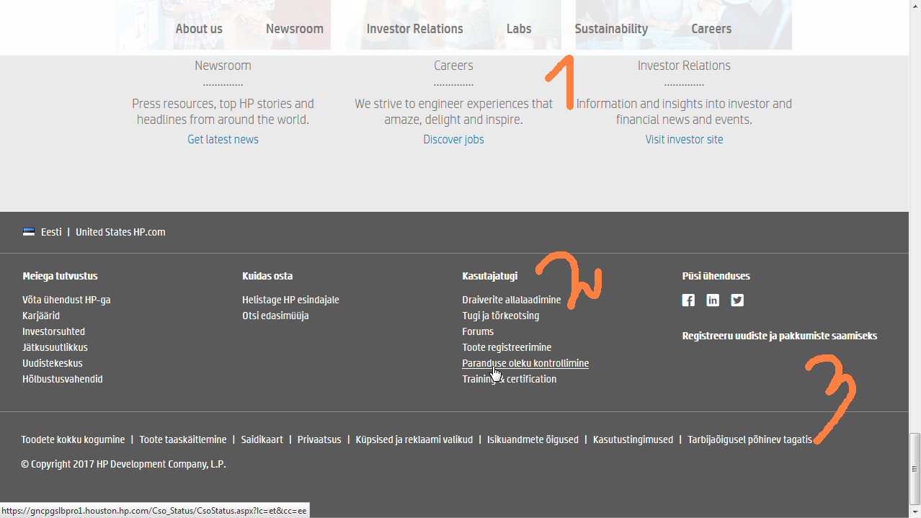
Task: Open the Careers nav item
Action: click(x=711, y=29)
